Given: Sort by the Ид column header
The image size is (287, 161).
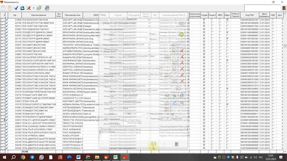Looking at the screenshot, I should click(15, 15).
